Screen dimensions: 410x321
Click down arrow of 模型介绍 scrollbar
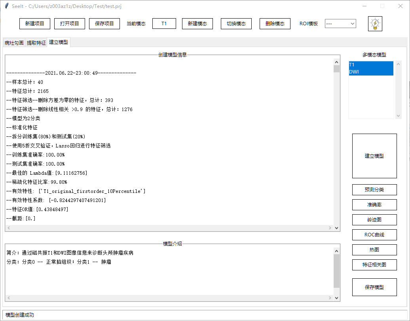(336, 298)
